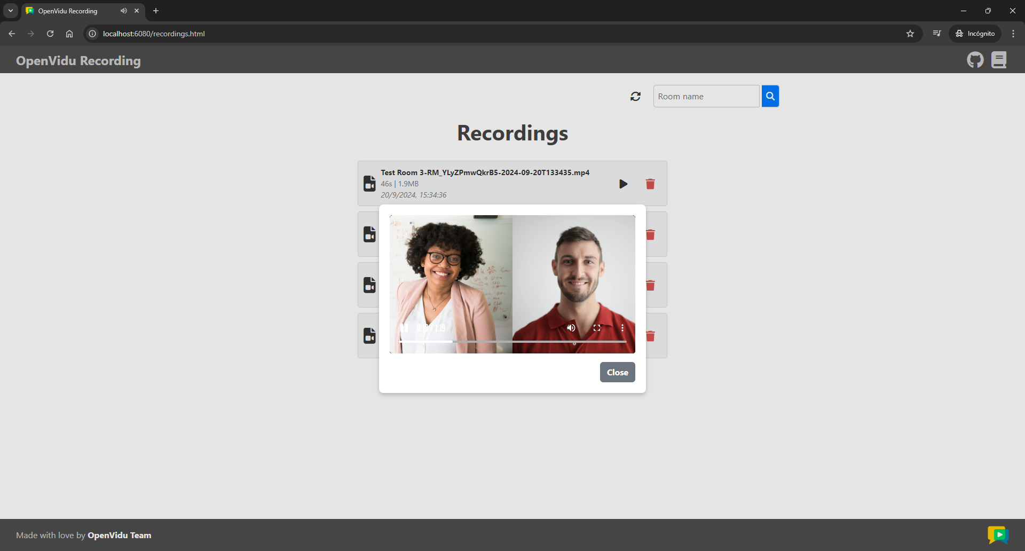Image resolution: width=1025 pixels, height=551 pixels.
Task: Seek on the video progress bar
Action: tap(512, 341)
